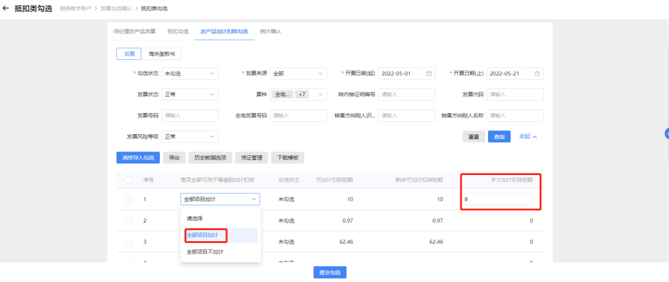Click 清单导入勾选 button

coord(138,158)
